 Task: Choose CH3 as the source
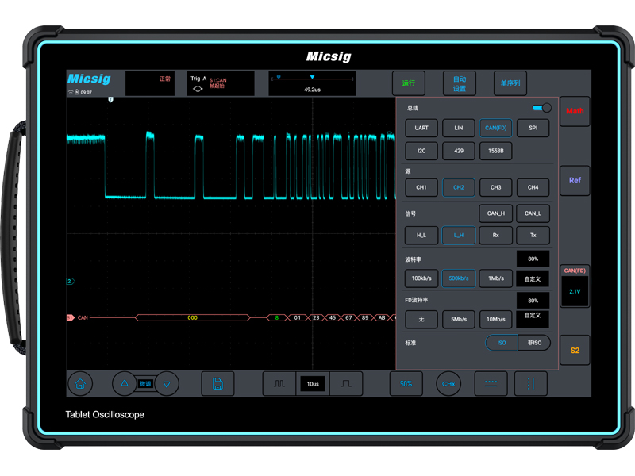point(495,188)
